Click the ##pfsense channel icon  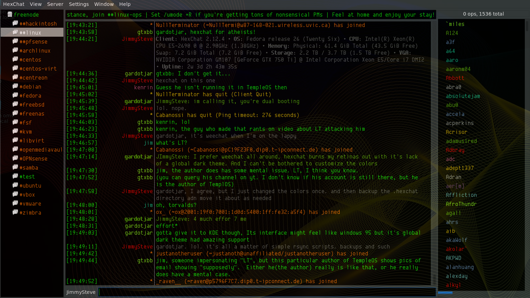coord(15,41)
